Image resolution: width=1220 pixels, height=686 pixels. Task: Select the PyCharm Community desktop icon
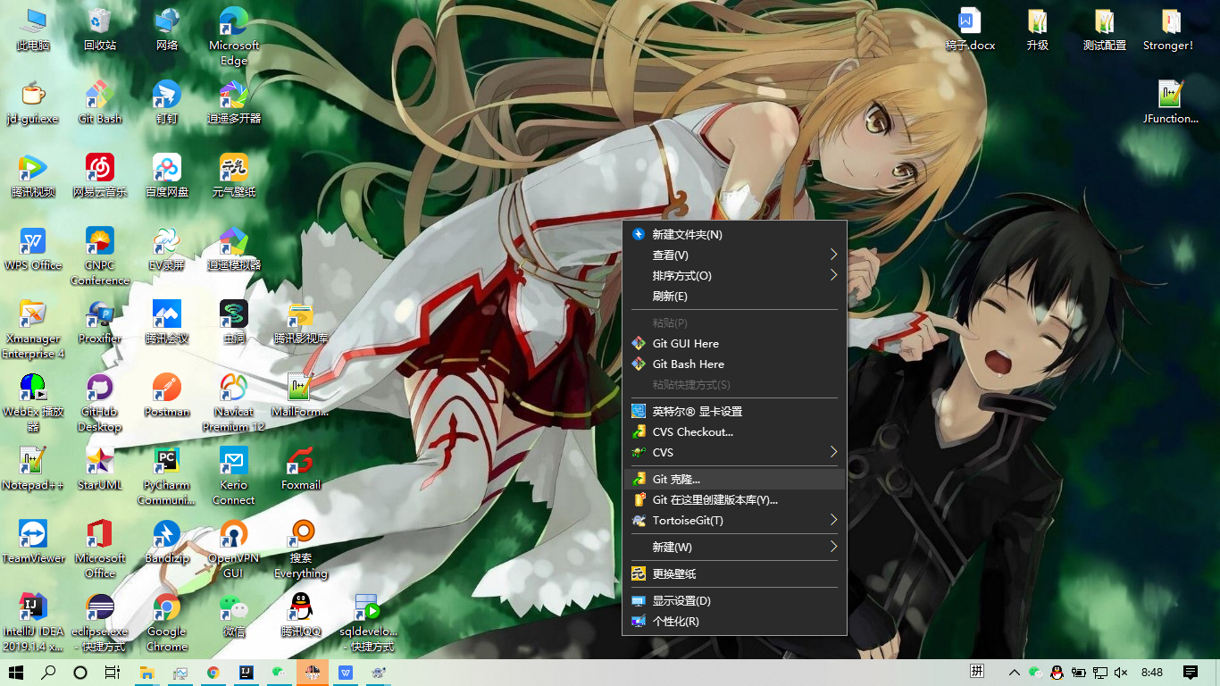click(167, 476)
